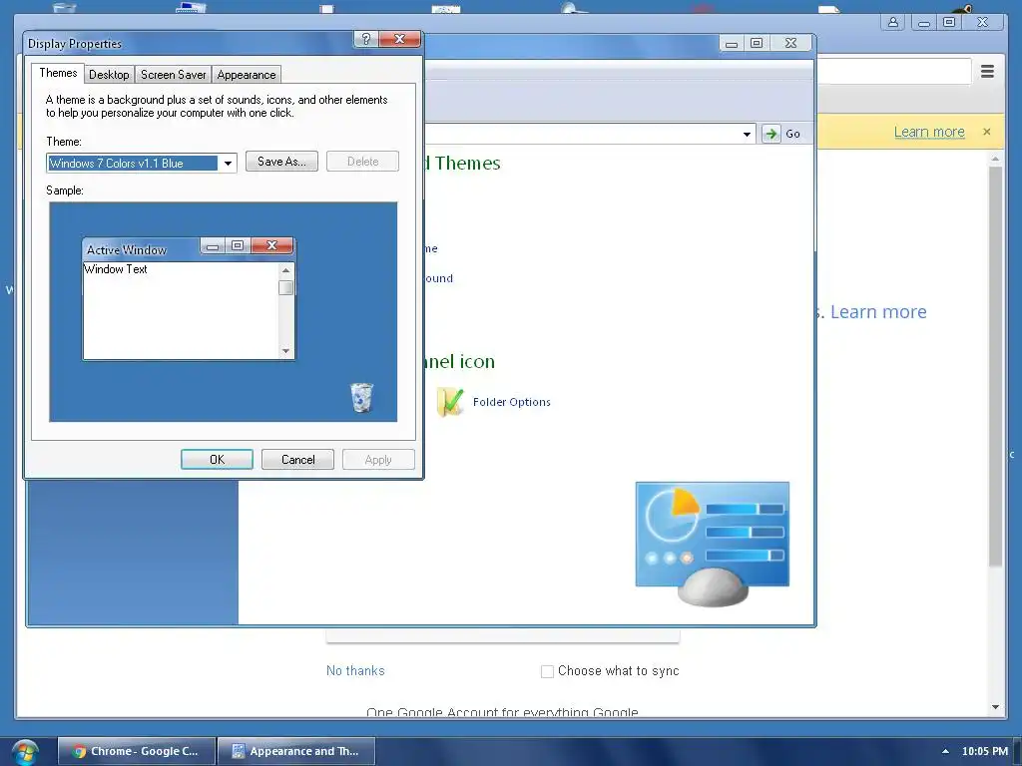The width and height of the screenshot is (1022, 766).
Task: Expand the Theme dropdown list
Action: (x=228, y=163)
